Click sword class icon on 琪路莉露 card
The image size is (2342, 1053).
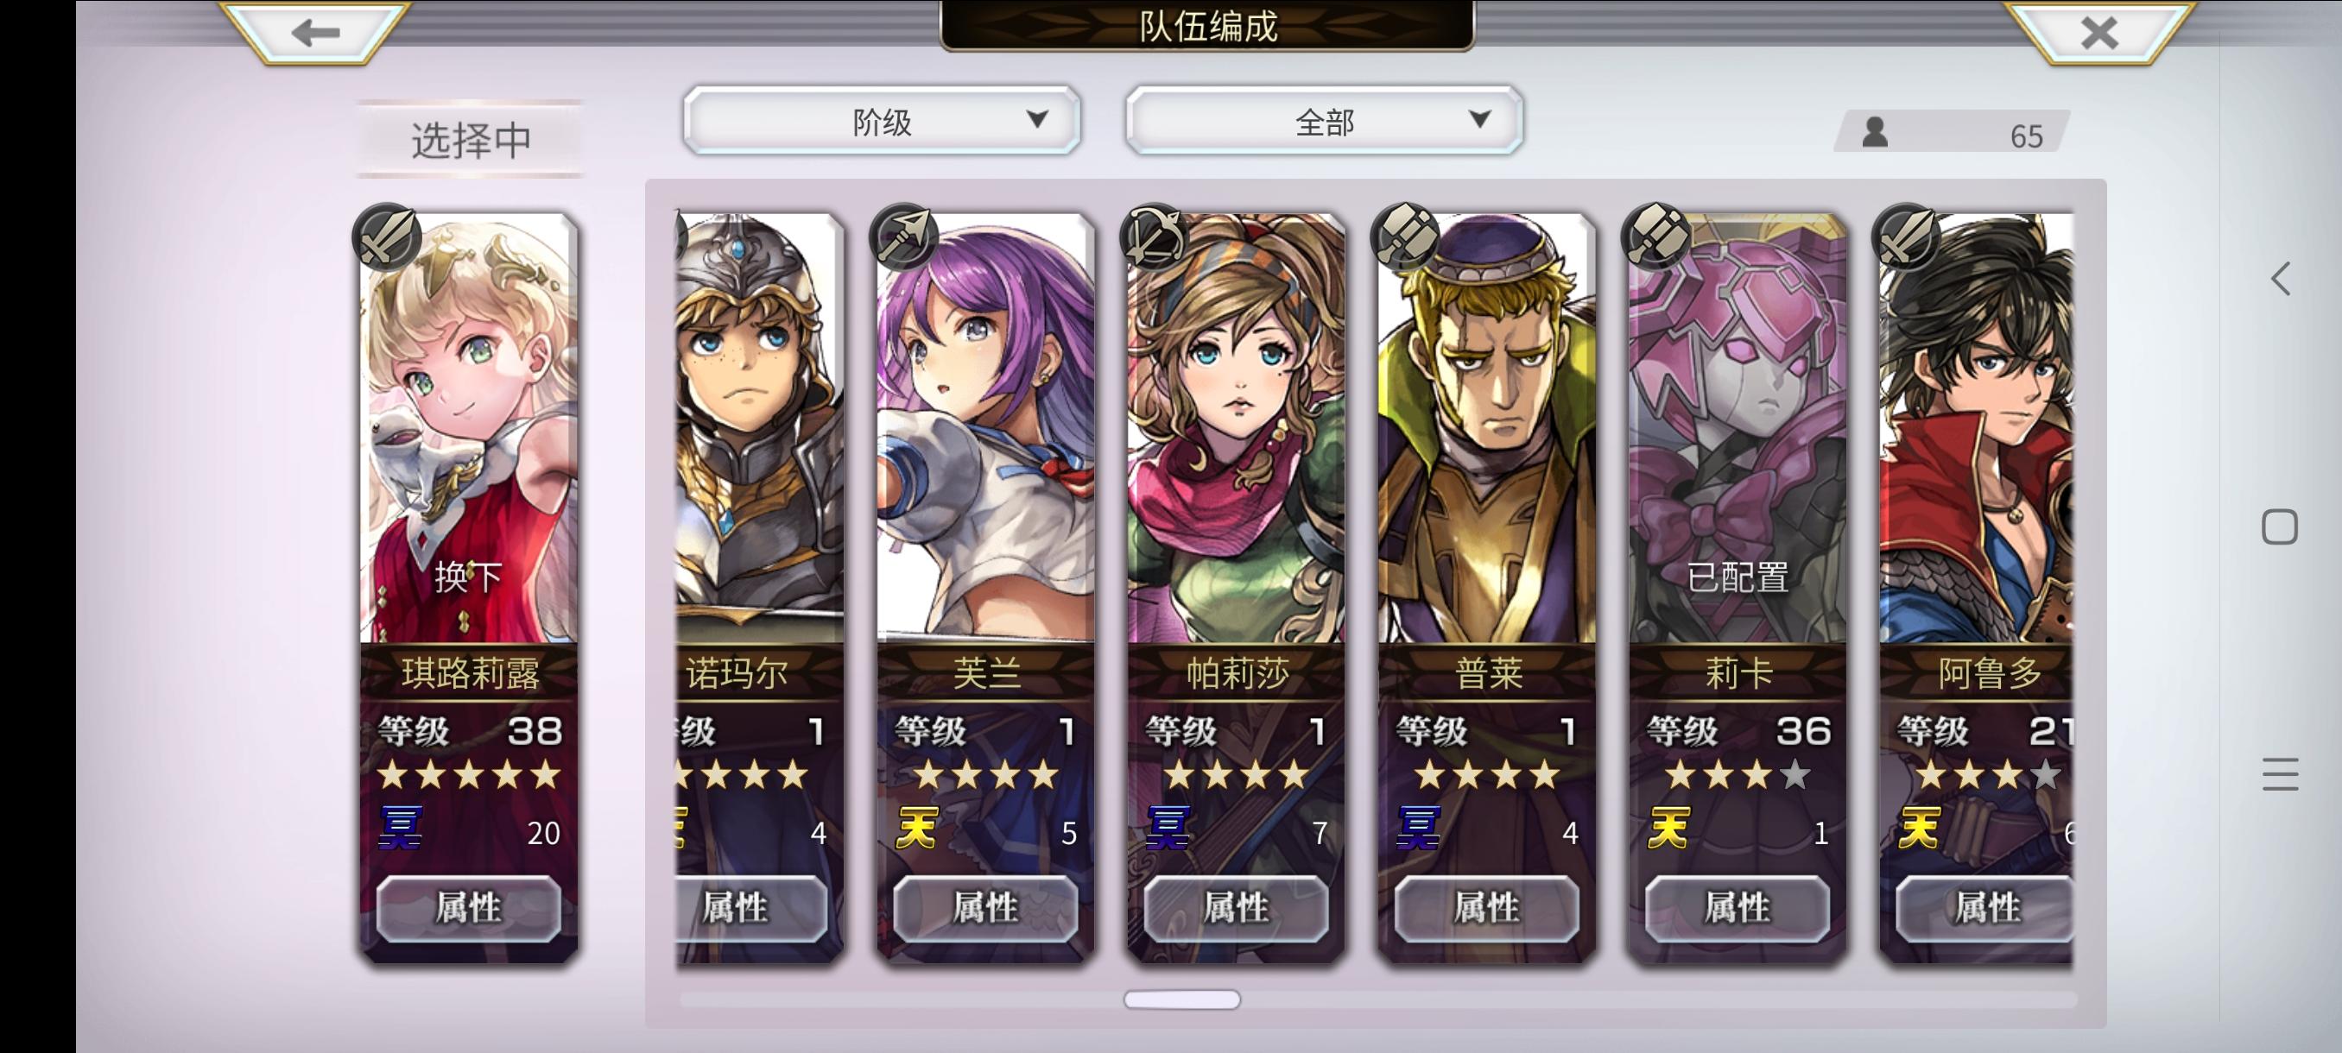pos(387,236)
